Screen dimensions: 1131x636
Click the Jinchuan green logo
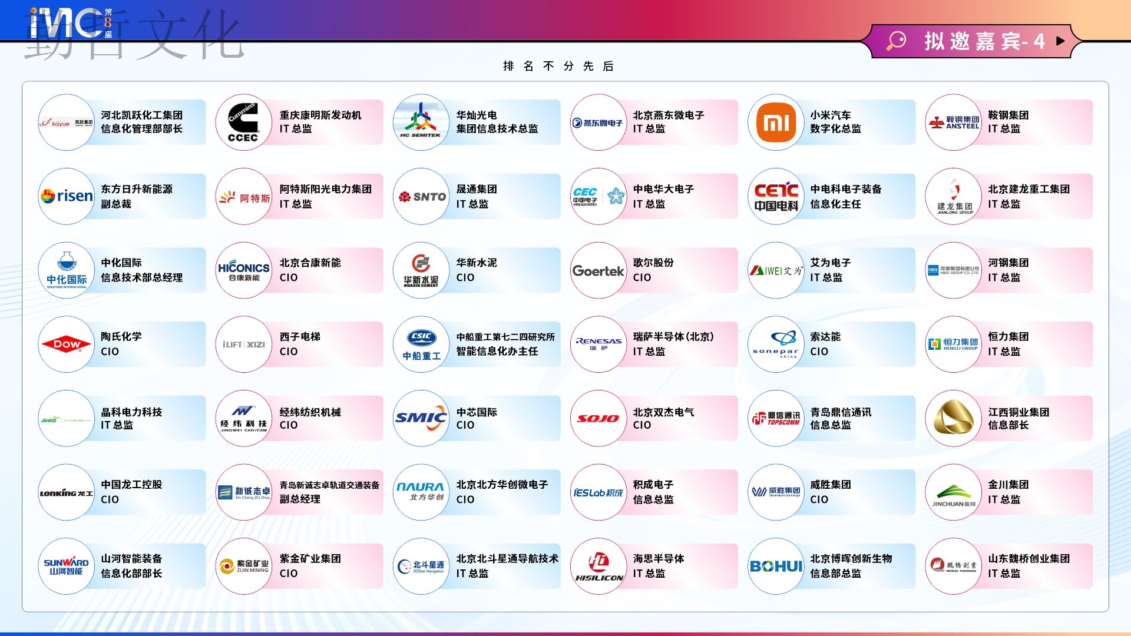click(954, 495)
